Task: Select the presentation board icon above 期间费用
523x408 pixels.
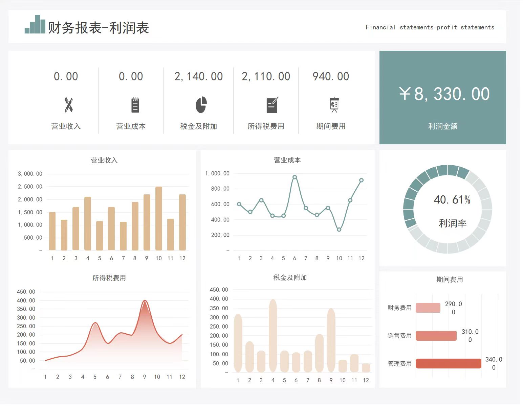Action: click(334, 105)
